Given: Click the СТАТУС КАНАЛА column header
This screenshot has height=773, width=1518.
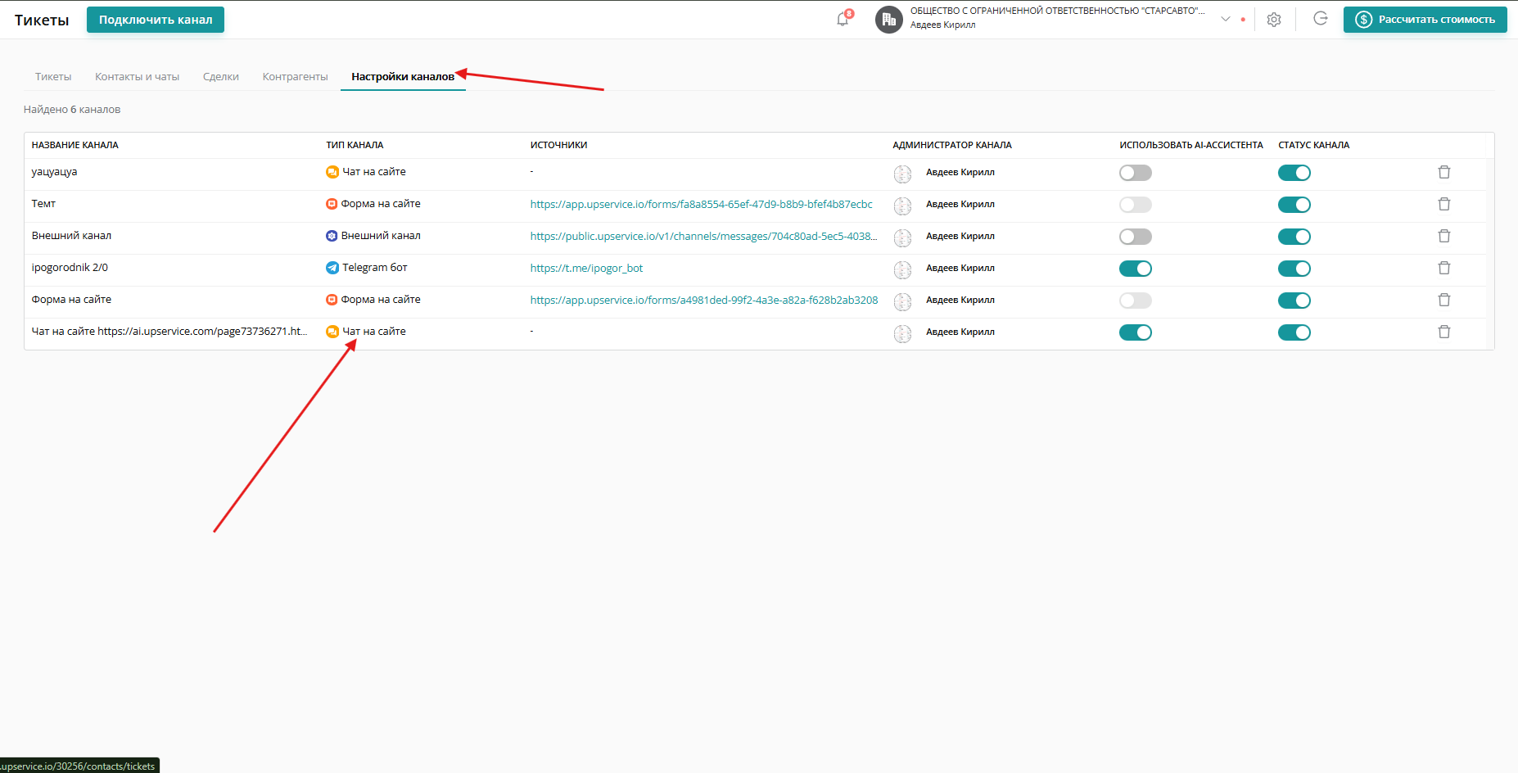Looking at the screenshot, I should point(1314,145).
